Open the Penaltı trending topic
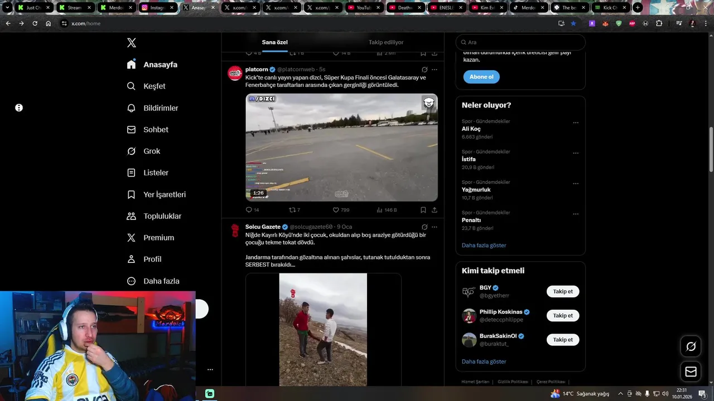 pos(471,220)
